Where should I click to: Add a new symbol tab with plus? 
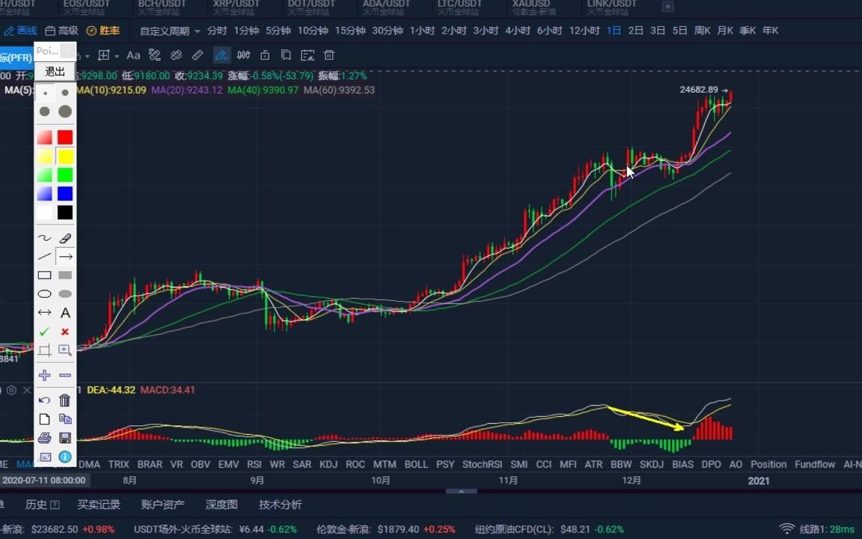pyautogui.click(x=667, y=7)
